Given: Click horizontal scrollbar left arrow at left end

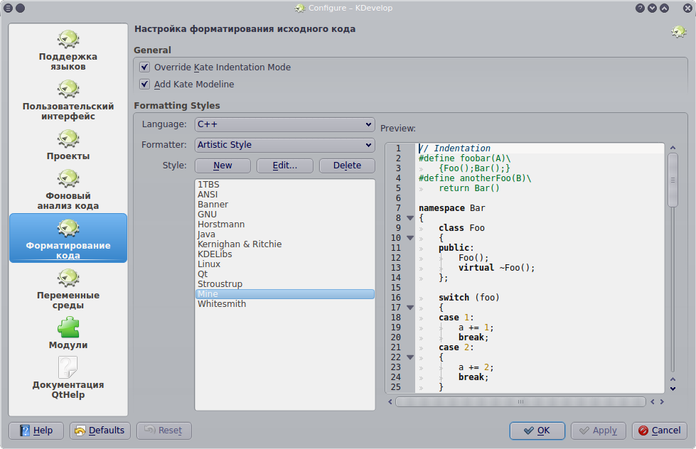Looking at the screenshot, I should (x=390, y=402).
